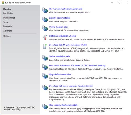
Task: Select the Planning category
Action: [7, 9]
